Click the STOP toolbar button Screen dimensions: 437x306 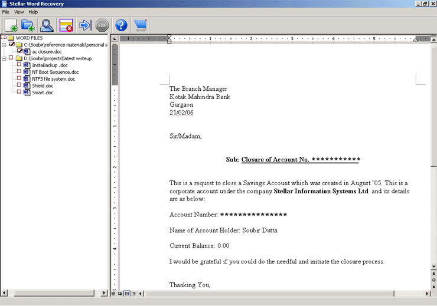(x=102, y=25)
